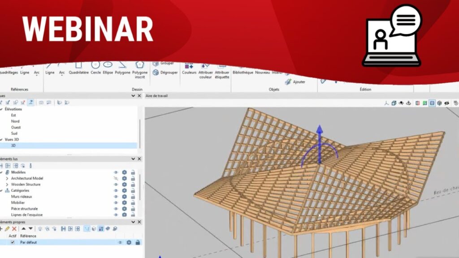This screenshot has width=459, height=258.
Task: Toggle the Par défaut Actif checkbox
Action: click(13, 242)
